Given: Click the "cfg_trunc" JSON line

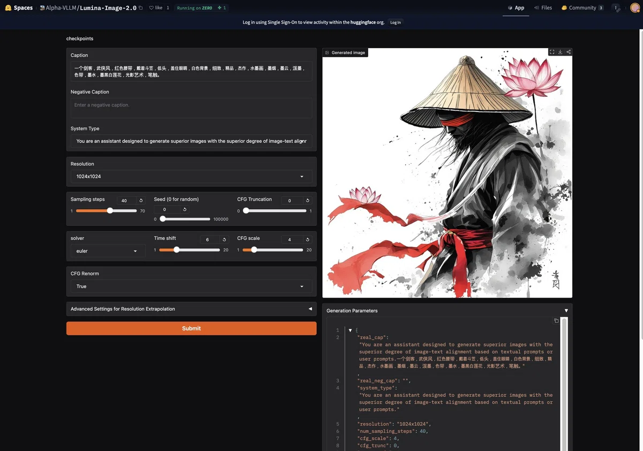Looking at the screenshot, I should [x=378, y=446].
